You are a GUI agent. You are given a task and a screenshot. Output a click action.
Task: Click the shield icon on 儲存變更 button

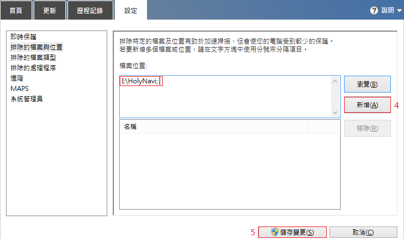pos(276,232)
